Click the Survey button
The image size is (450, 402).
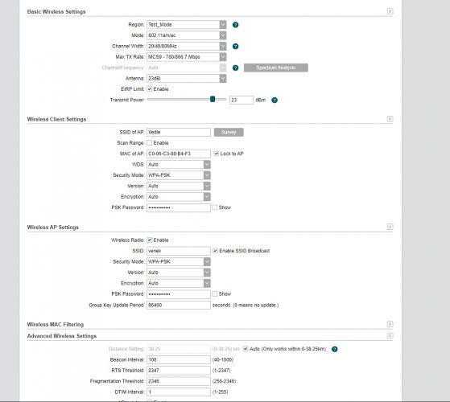point(229,132)
